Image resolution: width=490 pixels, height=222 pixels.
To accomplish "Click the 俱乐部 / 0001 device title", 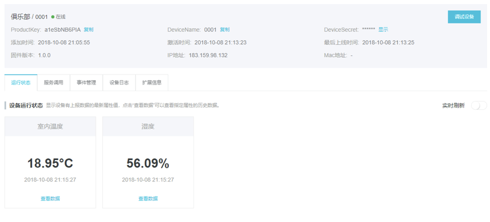I will coord(30,17).
